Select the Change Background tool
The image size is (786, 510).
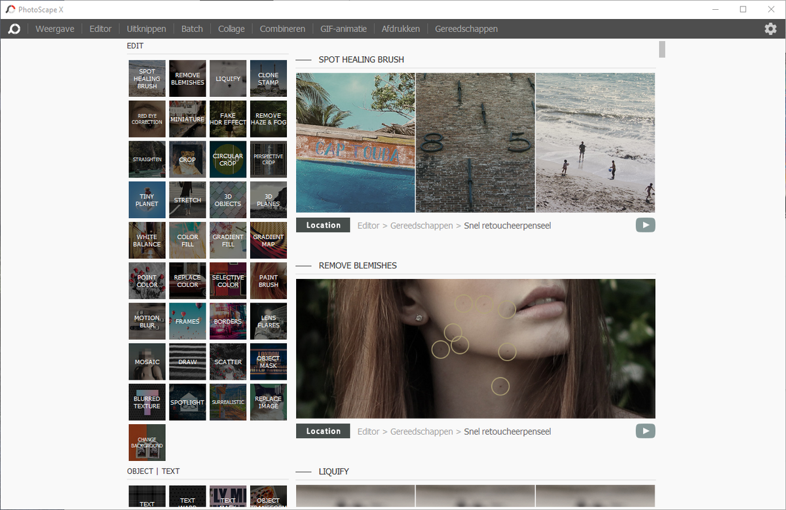pyautogui.click(x=147, y=443)
